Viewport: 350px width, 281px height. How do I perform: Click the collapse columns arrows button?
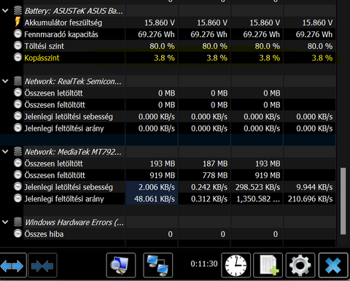pos(42,266)
